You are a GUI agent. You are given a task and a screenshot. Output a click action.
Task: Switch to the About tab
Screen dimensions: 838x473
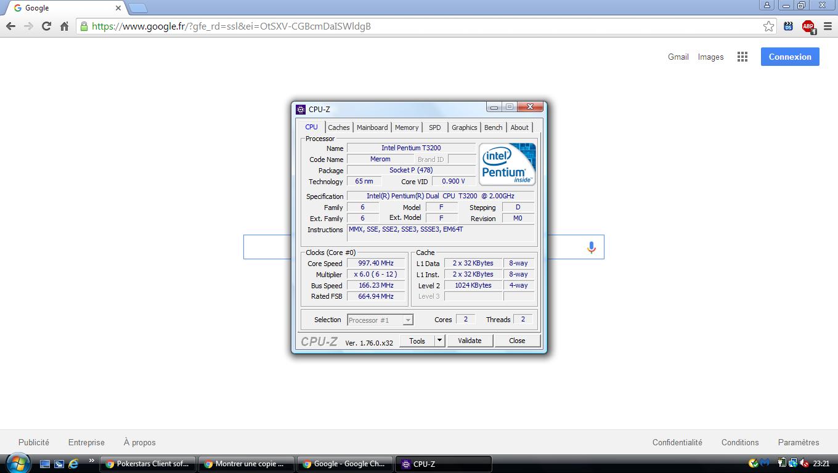[x=519, y=127]
